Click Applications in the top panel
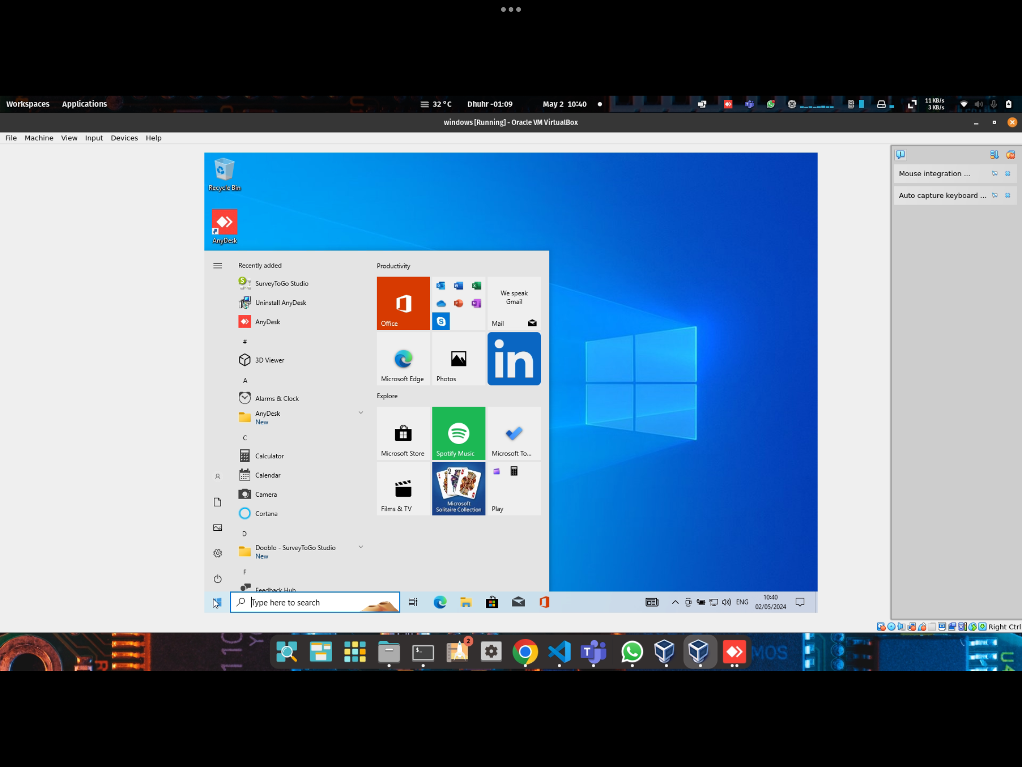The image size is (1022, 767). 84,104
